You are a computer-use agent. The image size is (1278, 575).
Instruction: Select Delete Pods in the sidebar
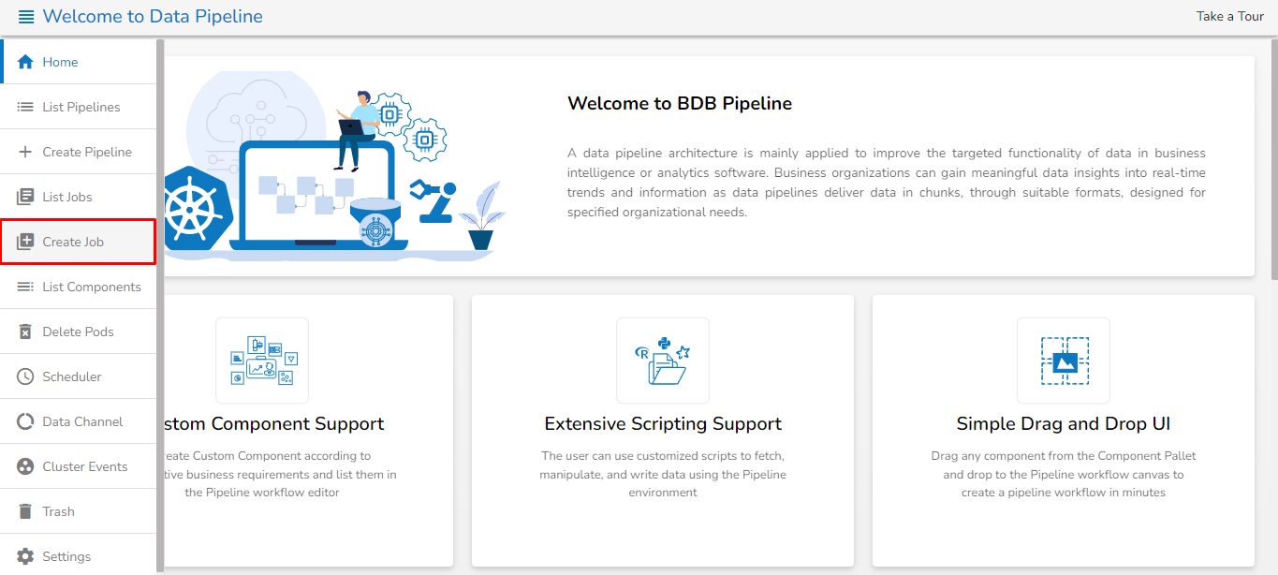point(79,332)
